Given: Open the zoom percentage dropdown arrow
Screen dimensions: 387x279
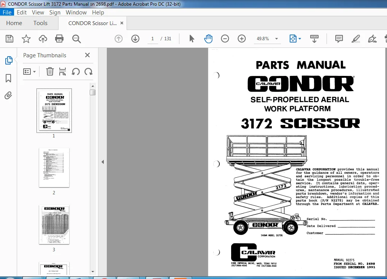Looking at the screenshot, I should click(276, 39).
